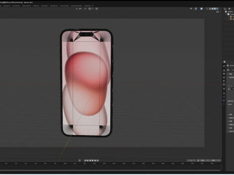Open the Render properties tab
The width and height of the screenshot is (234, 175).
tap(224, 70)
